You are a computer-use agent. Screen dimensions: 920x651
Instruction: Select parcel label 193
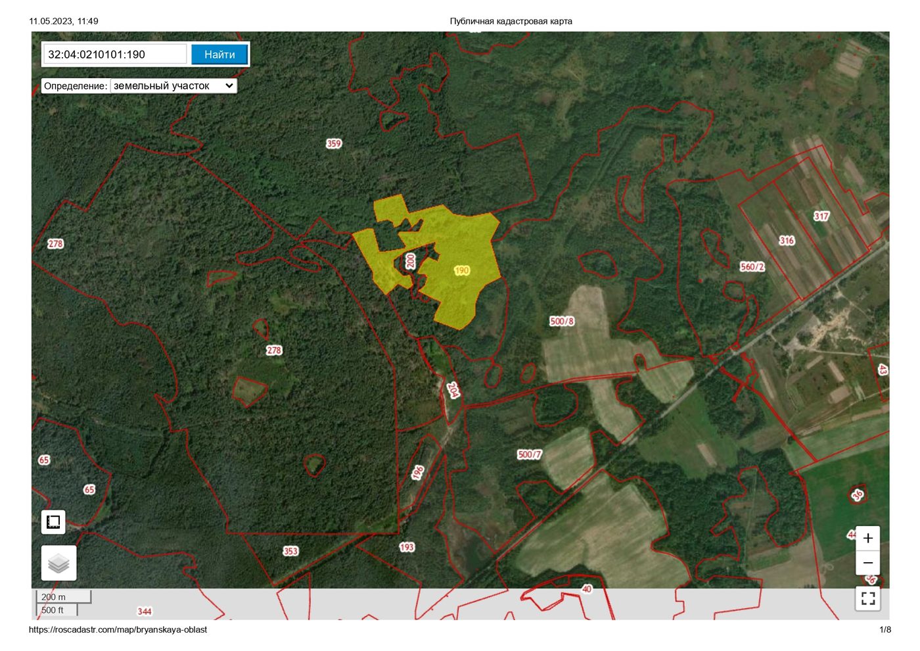[x=407, y=546]
